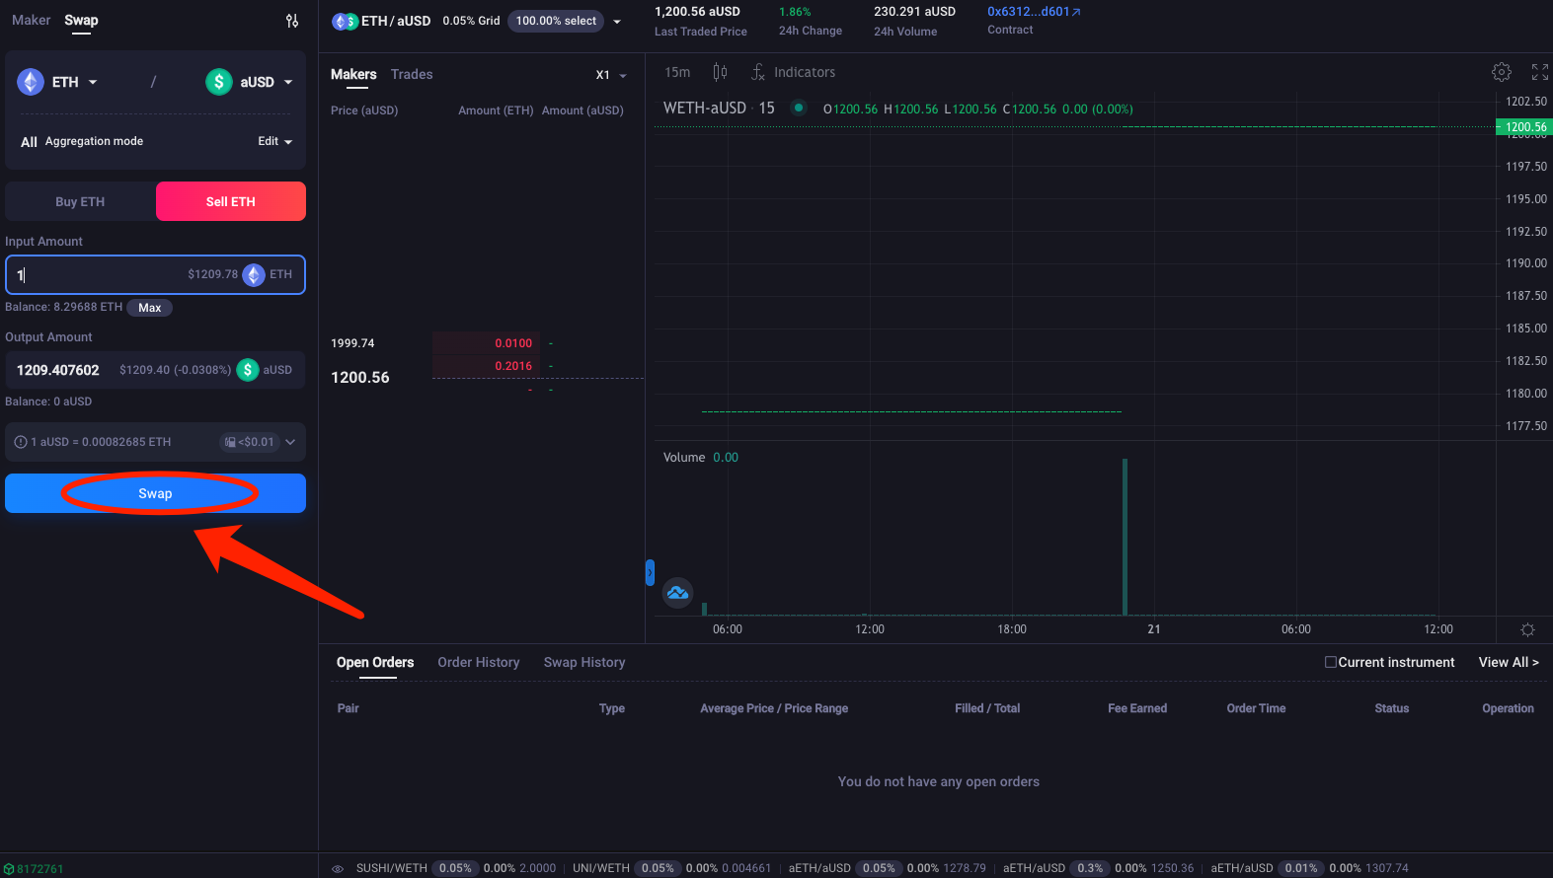Tick the Current instrument checkbox
Viewport: 1553px width, 878px height.
1330,662
